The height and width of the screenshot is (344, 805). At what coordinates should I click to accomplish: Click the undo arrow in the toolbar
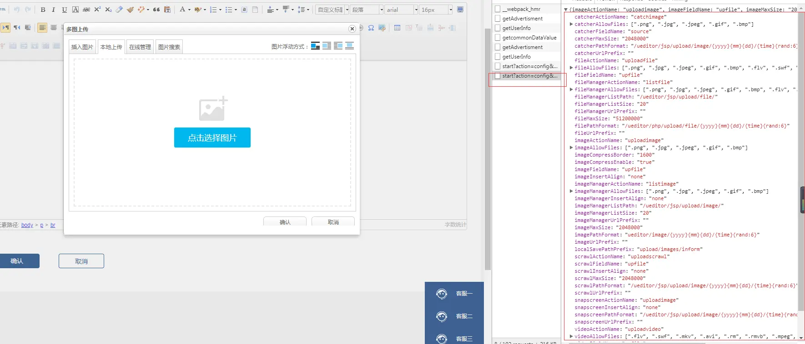tap(17, 10)
